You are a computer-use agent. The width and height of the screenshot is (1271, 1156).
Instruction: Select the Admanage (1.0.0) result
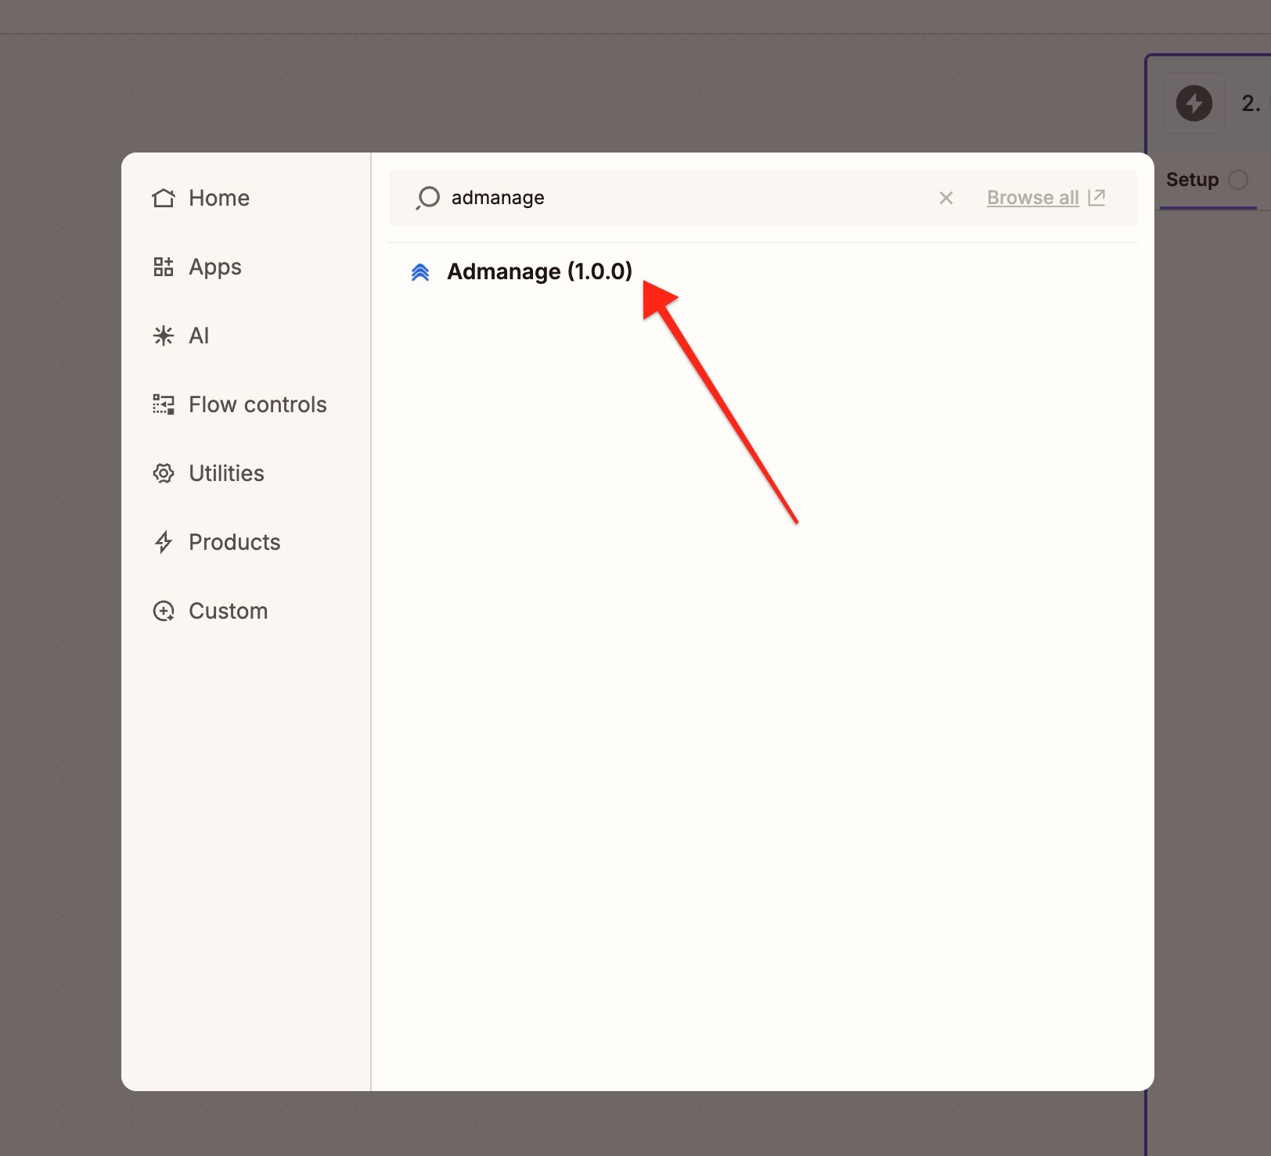(x=539, y=271)
